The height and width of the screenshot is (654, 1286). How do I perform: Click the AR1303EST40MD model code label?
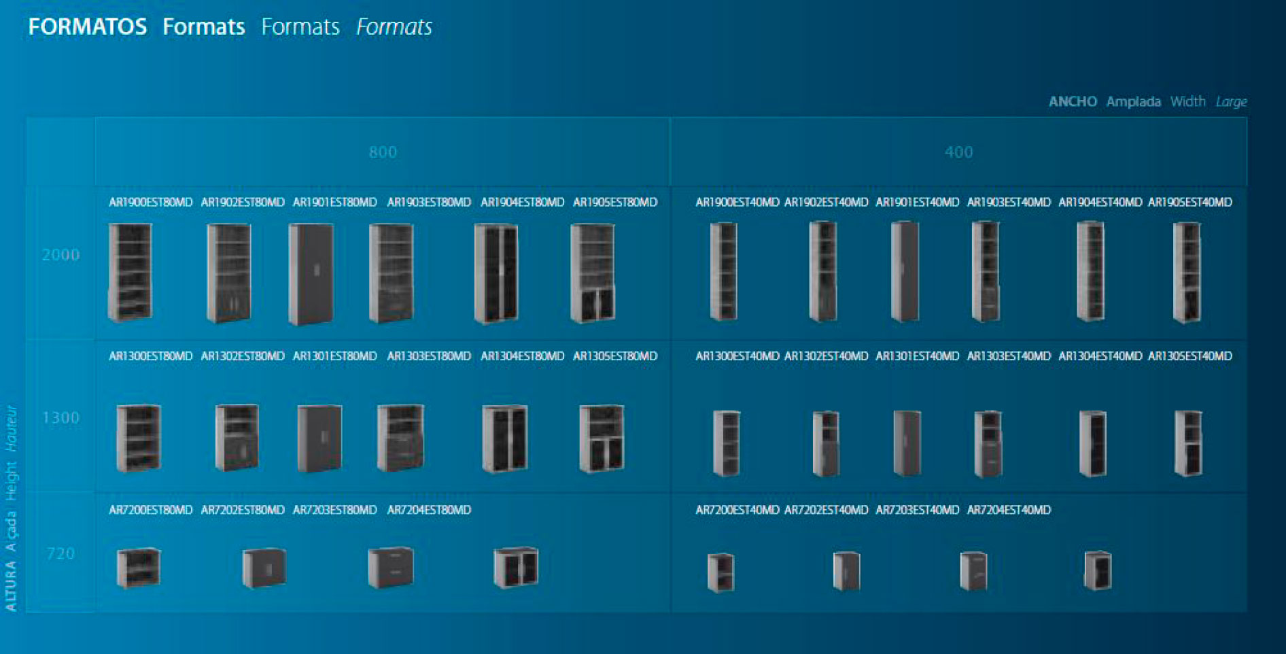(1009, 356)
